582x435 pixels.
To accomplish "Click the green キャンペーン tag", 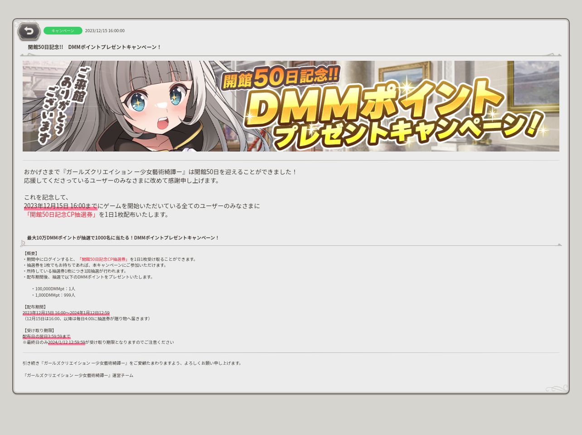I will point(63,31).
